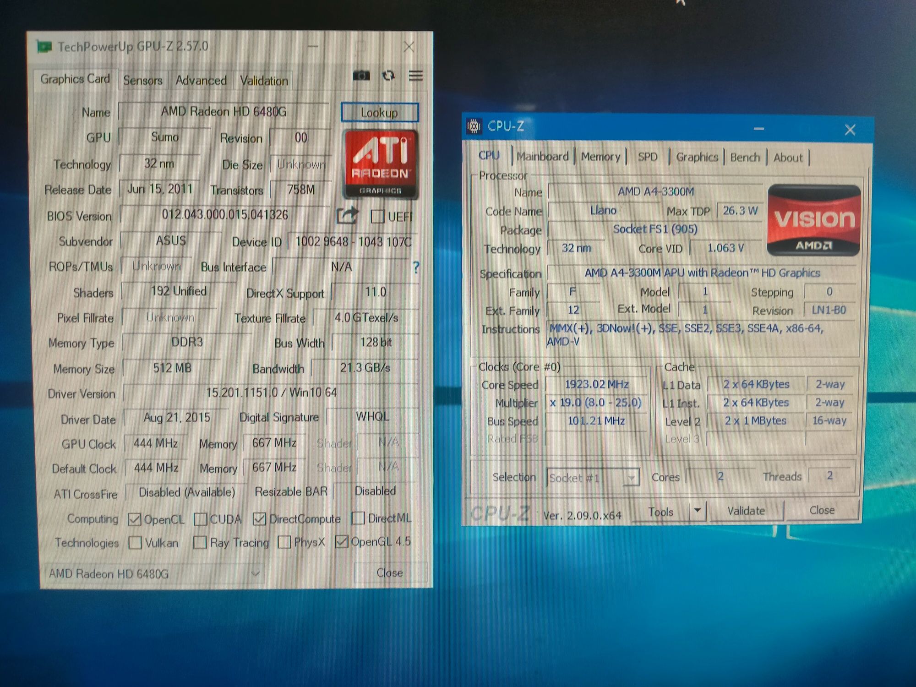Click the Tools button in CPU-Z
This screenshot has height=687, width=916.
point(661,512)
